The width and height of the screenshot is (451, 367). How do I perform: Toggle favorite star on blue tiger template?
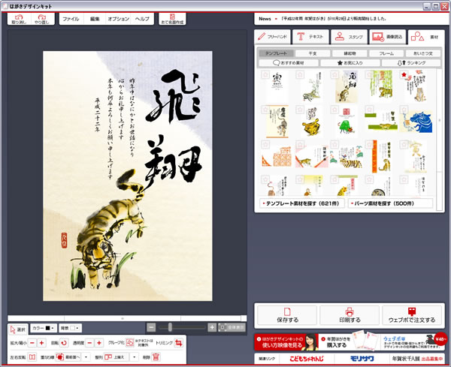point(404,110)
